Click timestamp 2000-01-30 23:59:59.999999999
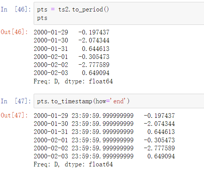 point(84,124)
